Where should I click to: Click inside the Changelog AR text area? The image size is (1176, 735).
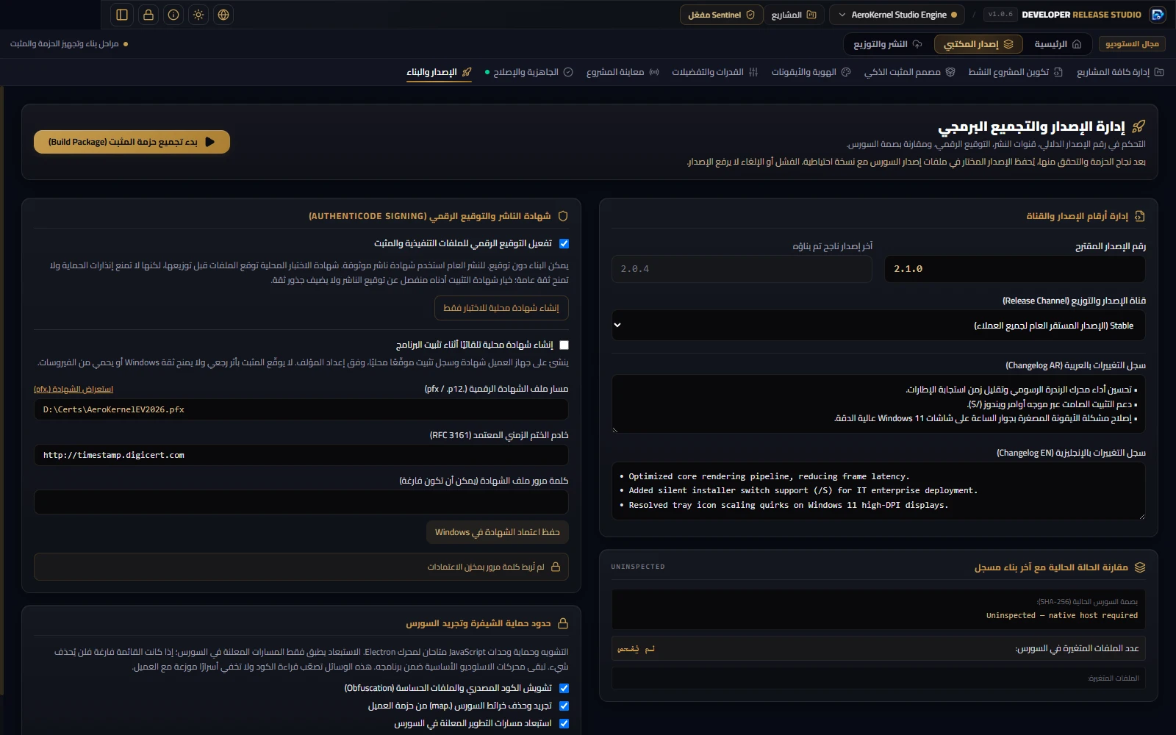click(x=878, y=404)
